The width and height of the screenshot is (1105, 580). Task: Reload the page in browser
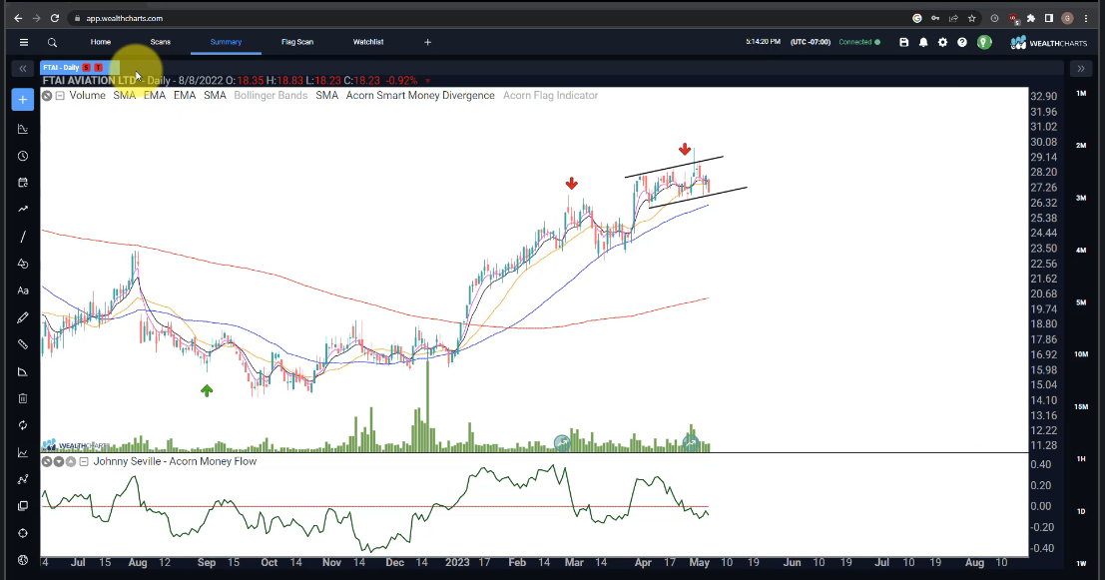pyautogui.click(x=54, y=18)
